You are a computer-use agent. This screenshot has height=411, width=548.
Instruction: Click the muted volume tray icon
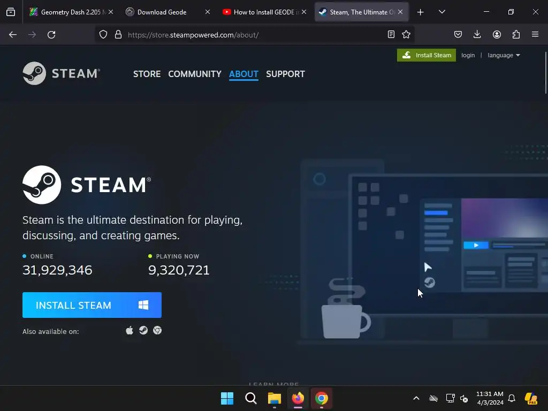[x=464, y=398]
